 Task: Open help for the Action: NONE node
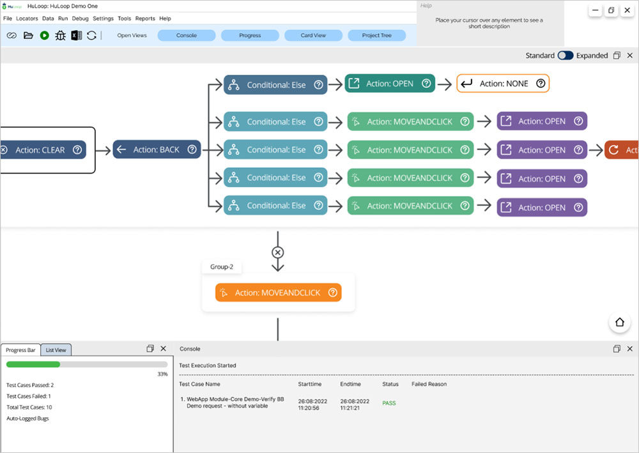pyautogui.click(x=541, y=83)
